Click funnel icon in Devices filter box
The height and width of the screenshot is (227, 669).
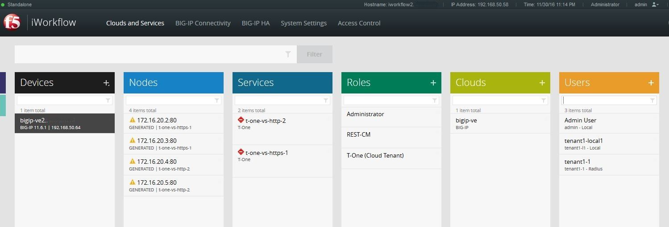tap(108, 101)
